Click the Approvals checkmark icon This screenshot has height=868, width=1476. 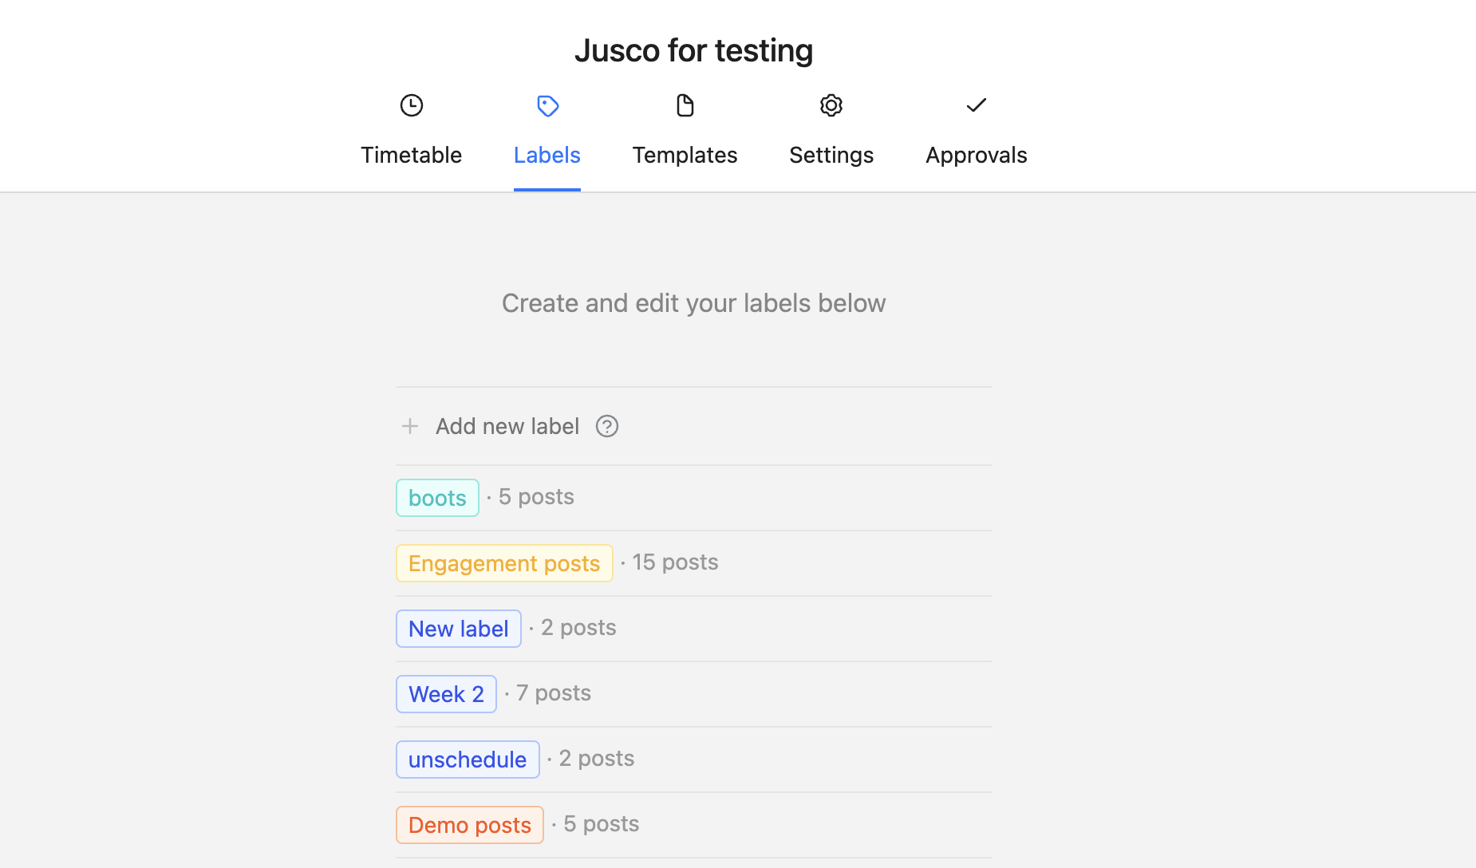[976, 105]
